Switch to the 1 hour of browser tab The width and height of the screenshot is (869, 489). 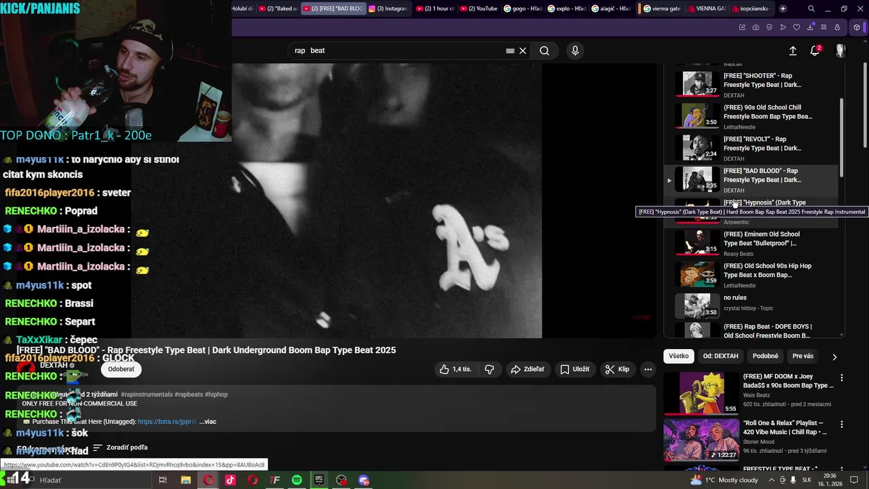pos(435,9)
